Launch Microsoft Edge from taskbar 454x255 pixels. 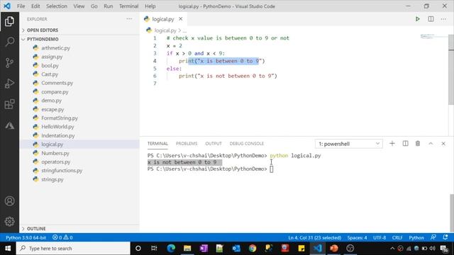pos(171,249)
